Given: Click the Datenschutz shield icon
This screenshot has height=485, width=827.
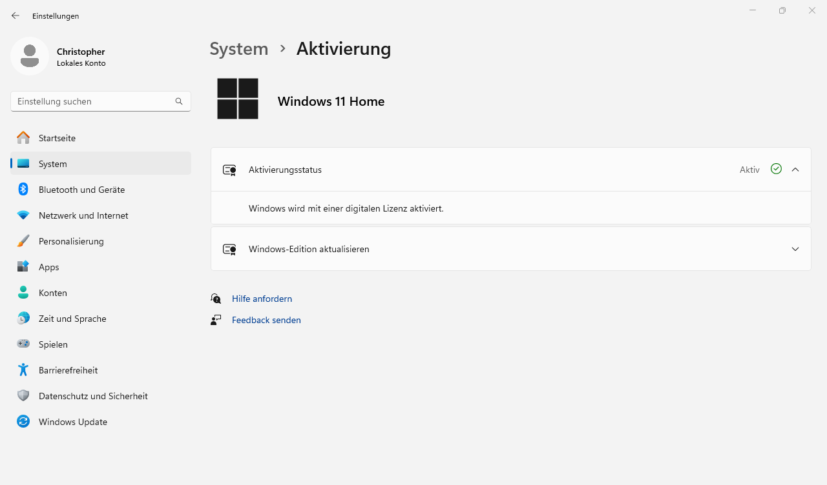Looking at the screenshot, I should tap(23, 396).
